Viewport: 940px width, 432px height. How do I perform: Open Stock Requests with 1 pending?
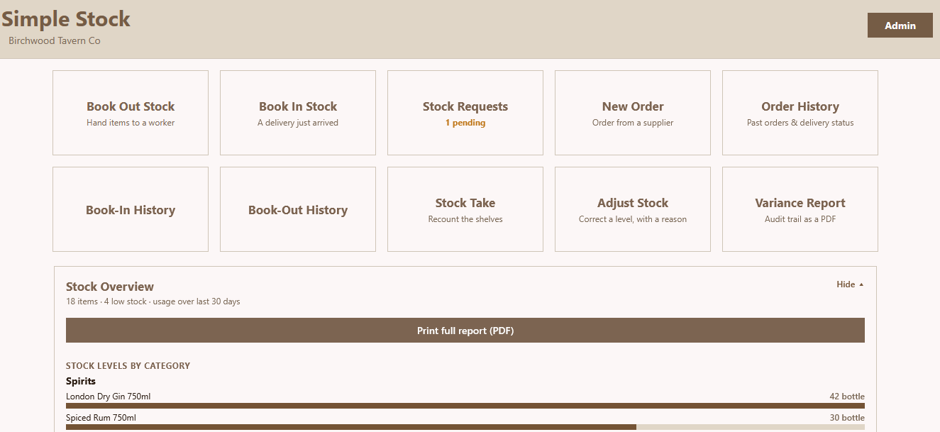tap(465, 113)
